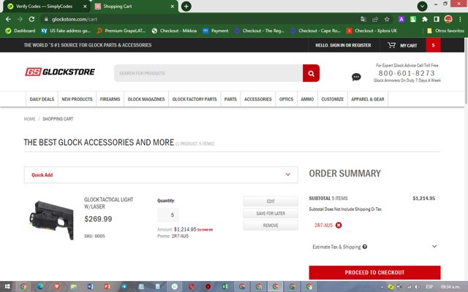Close the Verify Codes — SimplyCodes tab
The image size is (468, 292).
pyautogui.click(x=85, y=7)
